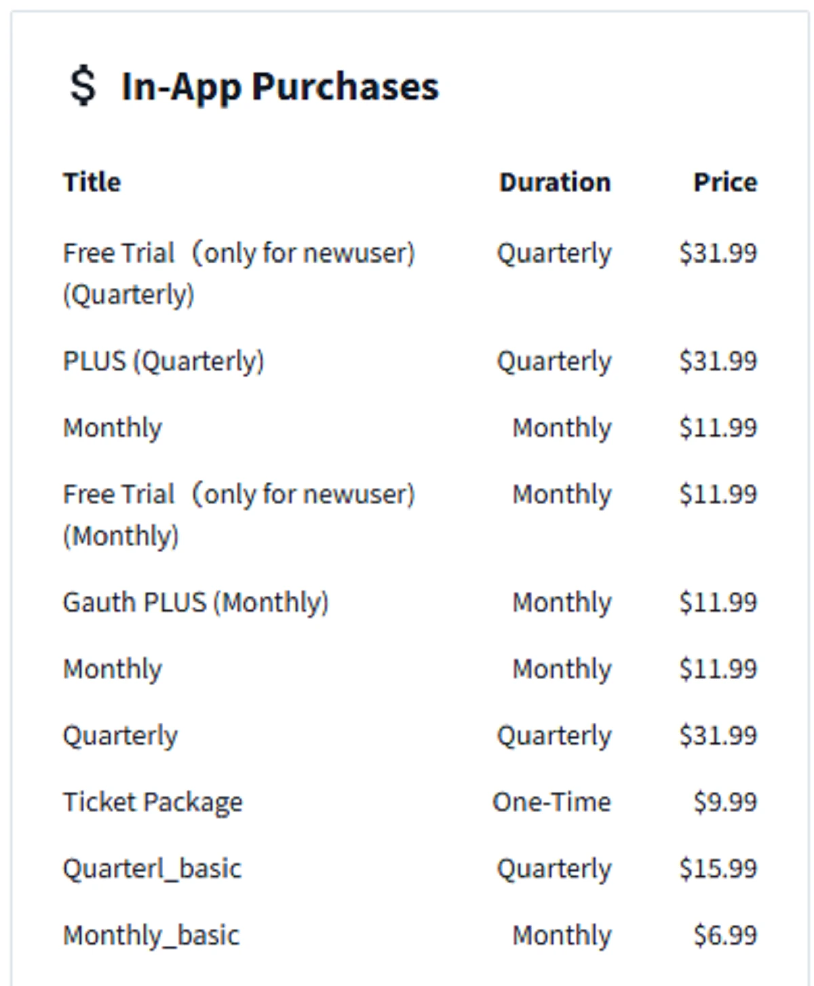Select the Gauth PLUS (Monthly) title
This screenshot has width=814, height=986.
(195, 602)
